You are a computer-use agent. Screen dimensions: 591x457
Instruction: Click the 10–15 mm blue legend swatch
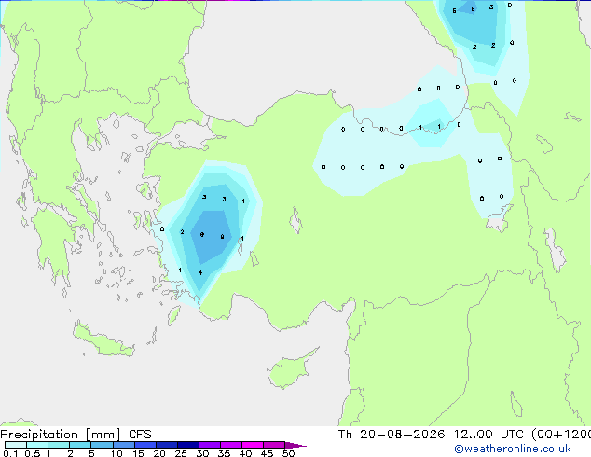pyautogui.click(x=124, y=445)
